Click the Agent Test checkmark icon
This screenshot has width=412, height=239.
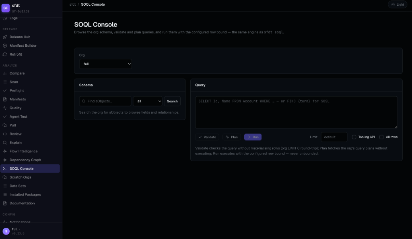(x=5, y=116)
